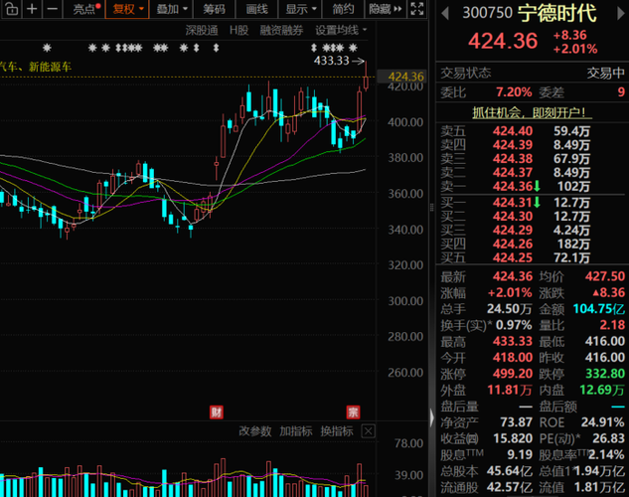Click 委比 value 7.20%

pyautogui.click(x=514, y=92)
